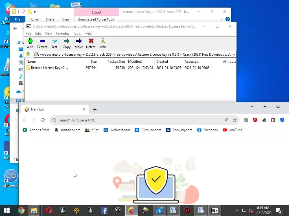The width and height of the screenshot is (289, 216).
Task: Bookmark this page with the star icon
Action: (235, 120)
